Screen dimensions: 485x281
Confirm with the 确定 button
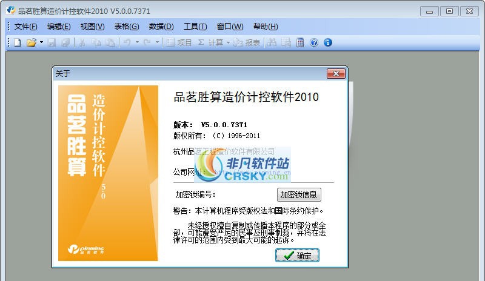(x=297, y=256)
